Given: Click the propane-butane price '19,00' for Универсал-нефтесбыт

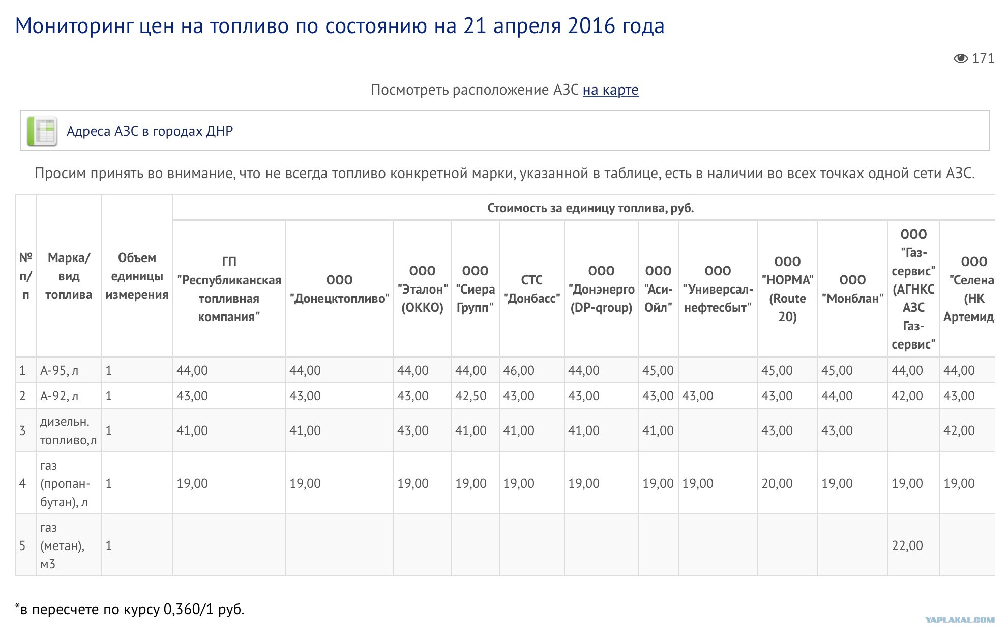Looking at the screenshot, I should pos(698,483).
